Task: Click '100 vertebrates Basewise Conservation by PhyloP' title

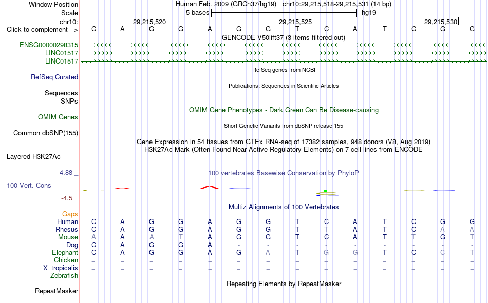Action: pyautogui.click(x=284, y=173)
